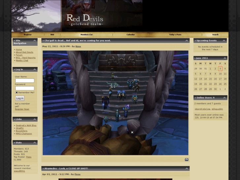Viewport: 240px width, 180px height.
Task: Visit Seabrat's WoW Blog link
Action: (x=26, y=125)
